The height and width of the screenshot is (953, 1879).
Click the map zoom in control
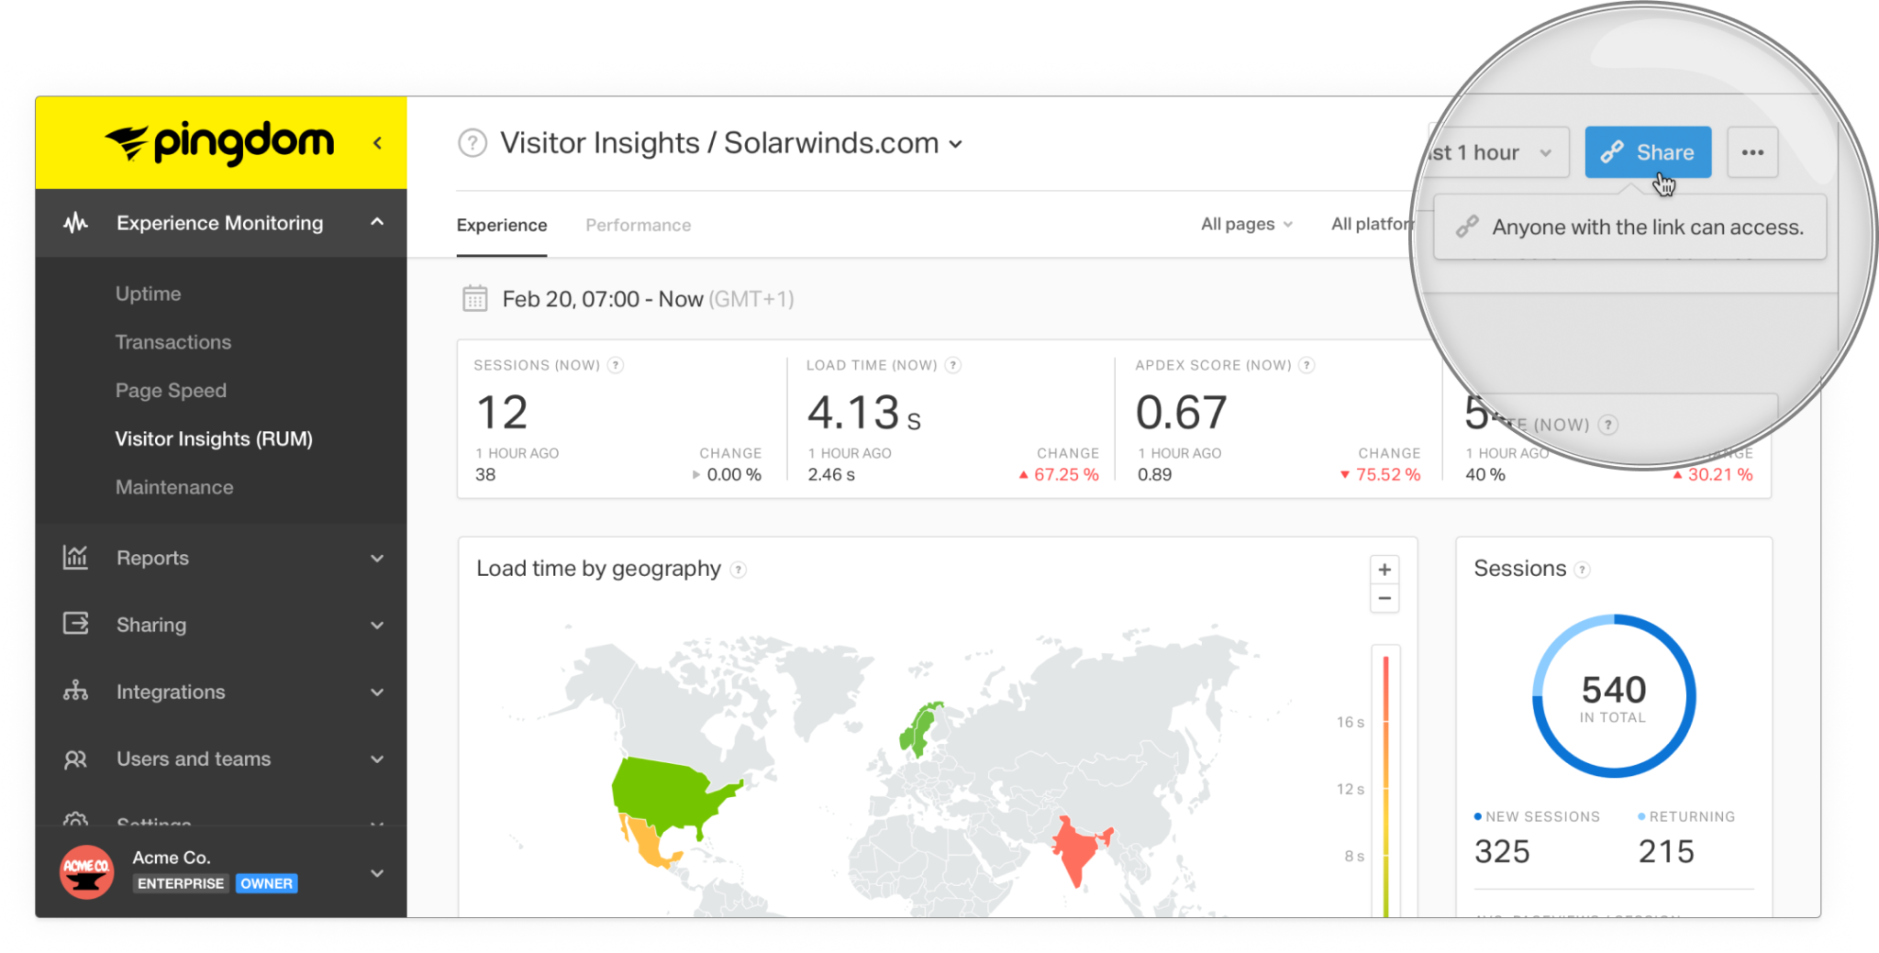point(1384,569)
